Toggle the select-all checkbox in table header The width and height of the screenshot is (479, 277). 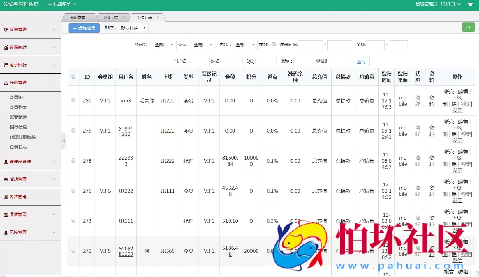pos(73,77)
